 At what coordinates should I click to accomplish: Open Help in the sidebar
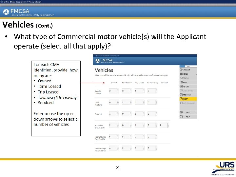pos(188,117)
